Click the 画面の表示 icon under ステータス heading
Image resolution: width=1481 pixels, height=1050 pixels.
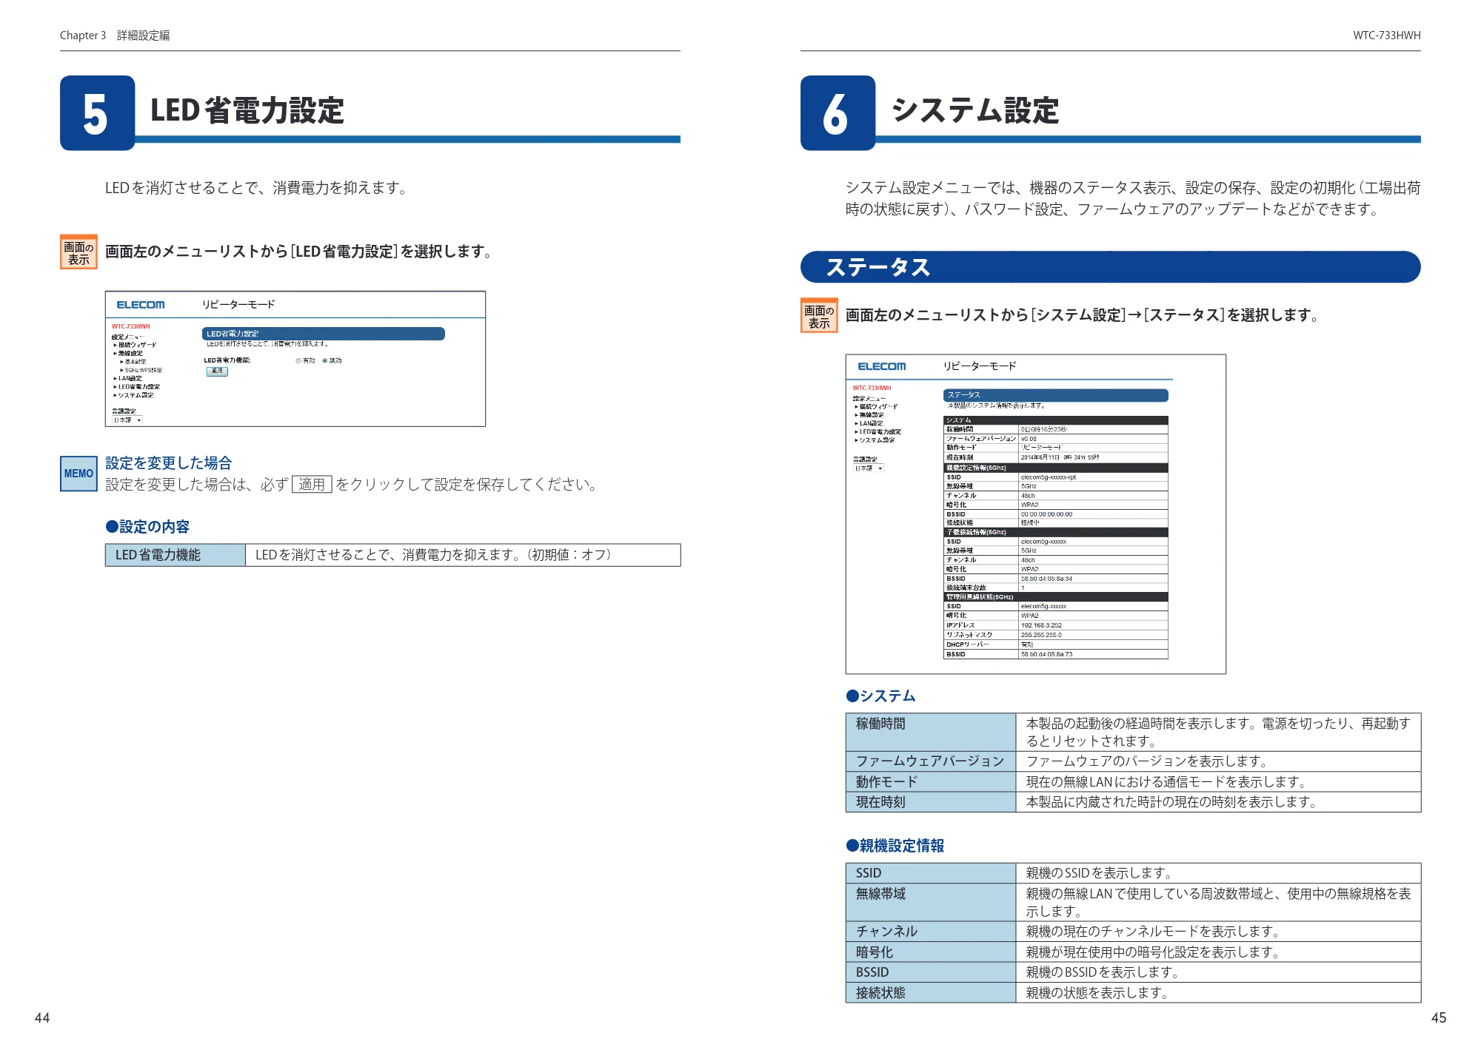[819, 316]
